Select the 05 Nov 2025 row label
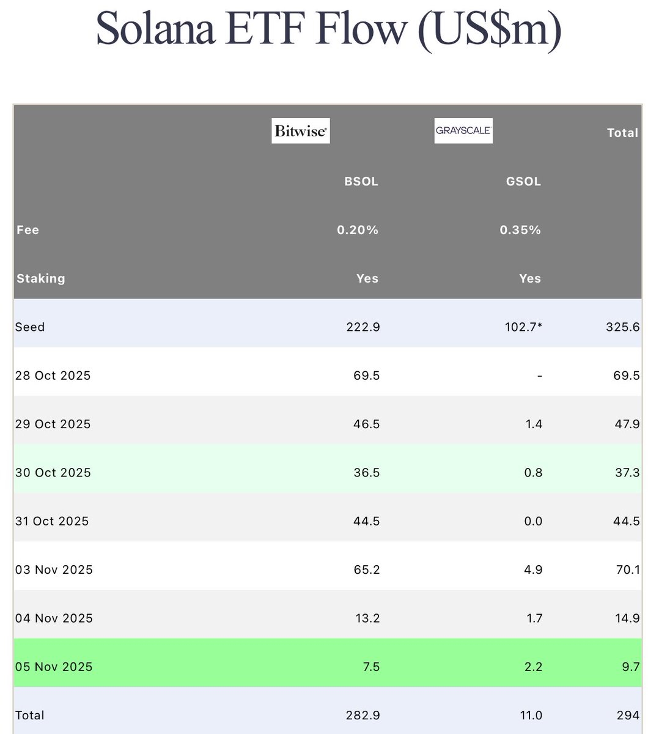The image size is (648, 734). (x=54, y=667)
